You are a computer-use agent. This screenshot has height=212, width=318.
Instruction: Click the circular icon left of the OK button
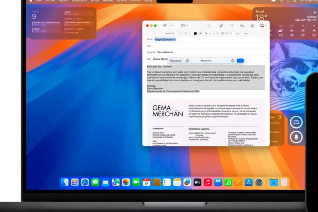click(232, 61)
